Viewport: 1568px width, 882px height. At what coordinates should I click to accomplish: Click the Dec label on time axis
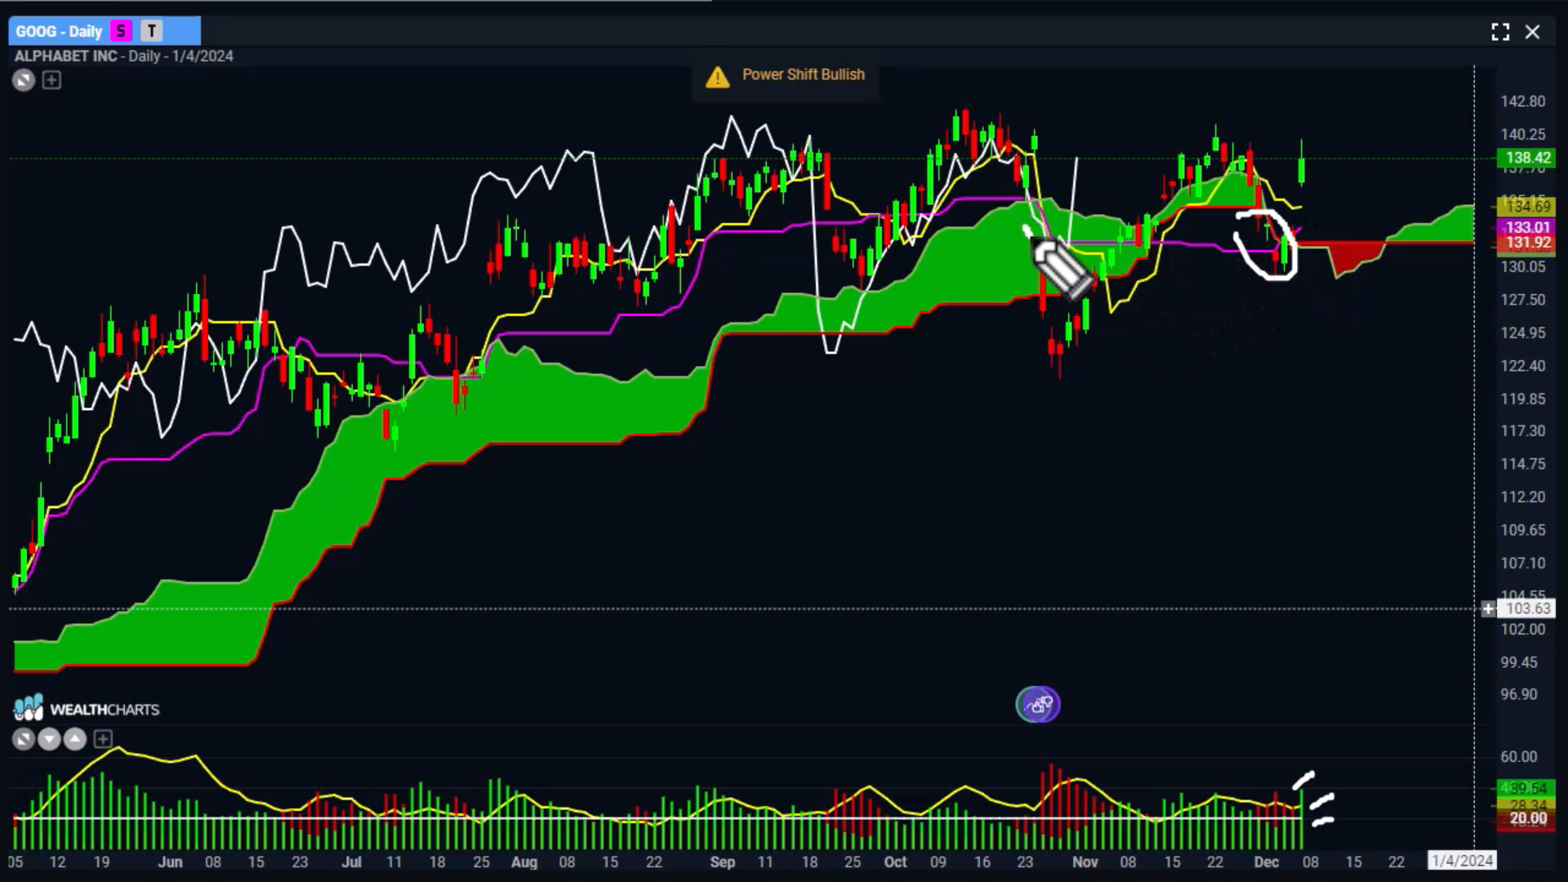(x=1267, y=862)
